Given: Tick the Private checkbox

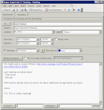Looking at the screenshot, I should pyautogui.click(x=101, y=106).
